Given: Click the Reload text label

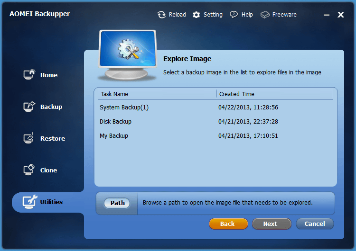Looking at the screenshot, I should (x=178, y=15).
